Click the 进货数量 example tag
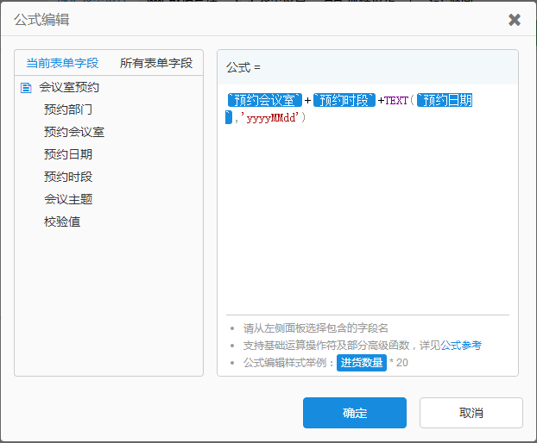Screen dimensions: 537x443 361,363
